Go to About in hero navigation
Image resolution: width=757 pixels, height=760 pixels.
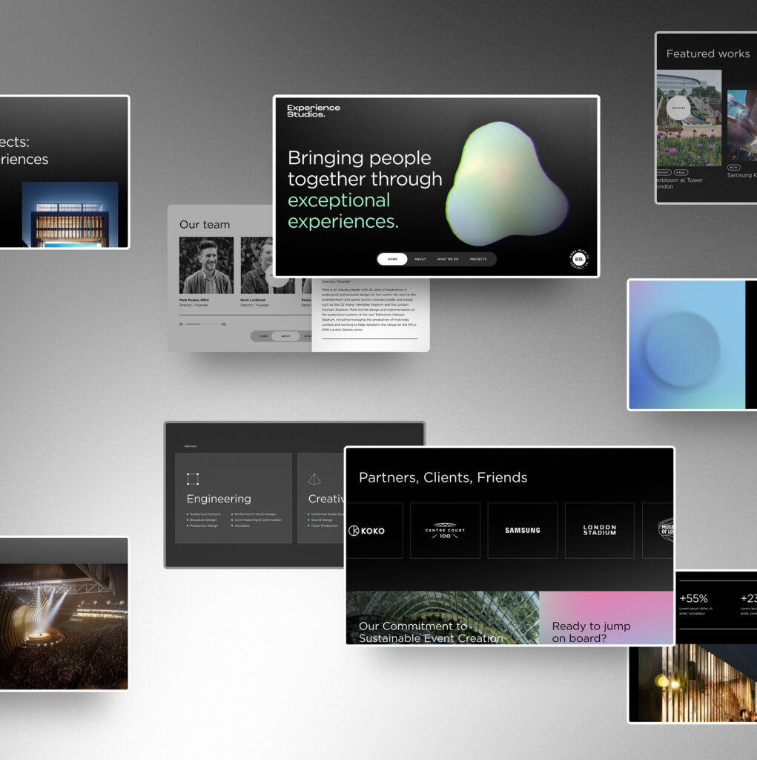pos(420,259)
